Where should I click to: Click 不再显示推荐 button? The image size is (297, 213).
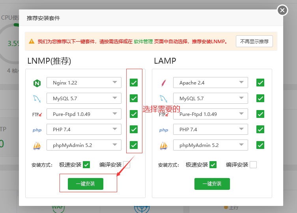(254, 41)
